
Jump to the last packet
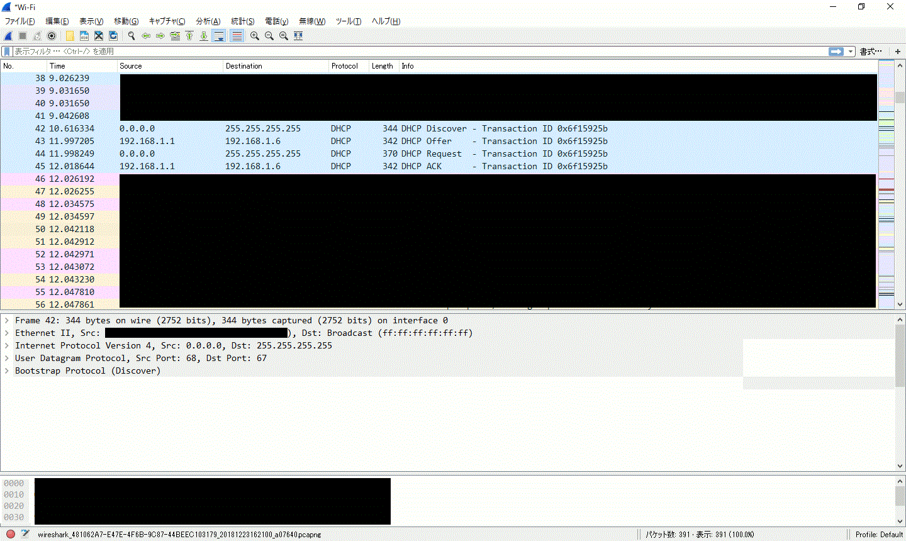click(204, 36)
